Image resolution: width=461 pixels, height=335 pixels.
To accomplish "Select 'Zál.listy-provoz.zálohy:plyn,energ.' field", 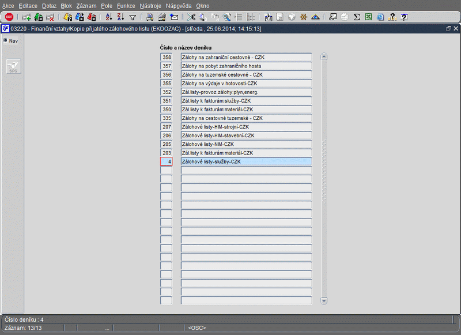I will coord(246,92).
